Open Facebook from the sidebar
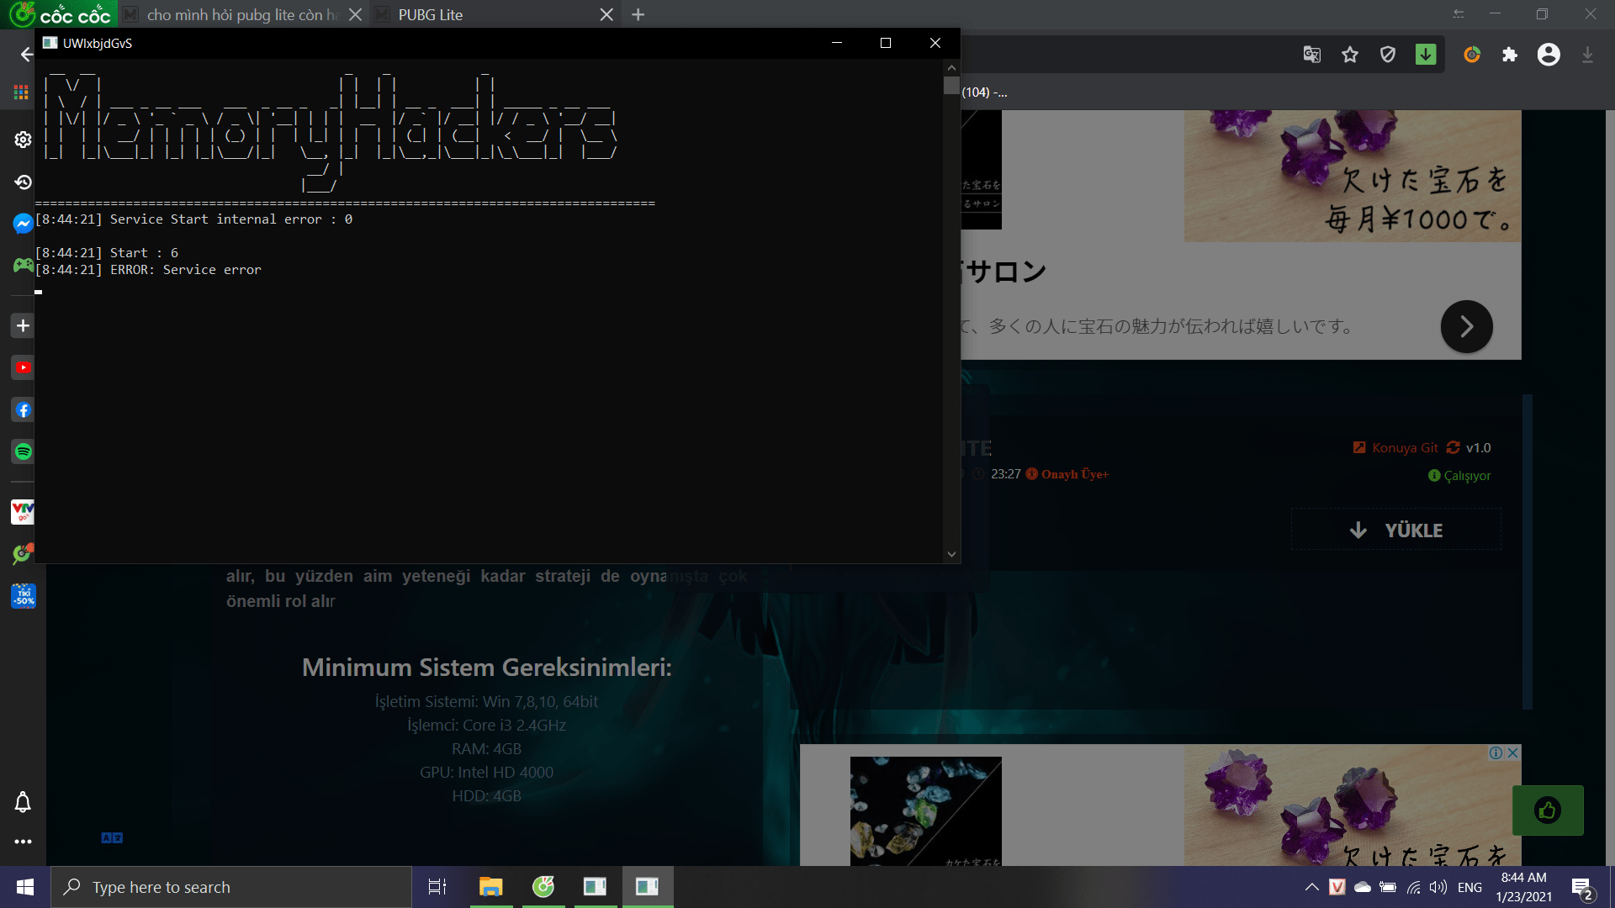 click(x=23, y=409)
